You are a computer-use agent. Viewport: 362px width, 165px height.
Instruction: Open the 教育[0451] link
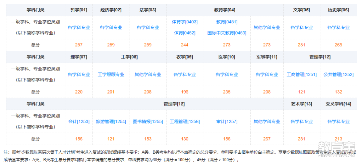click(x=227, y=22)
